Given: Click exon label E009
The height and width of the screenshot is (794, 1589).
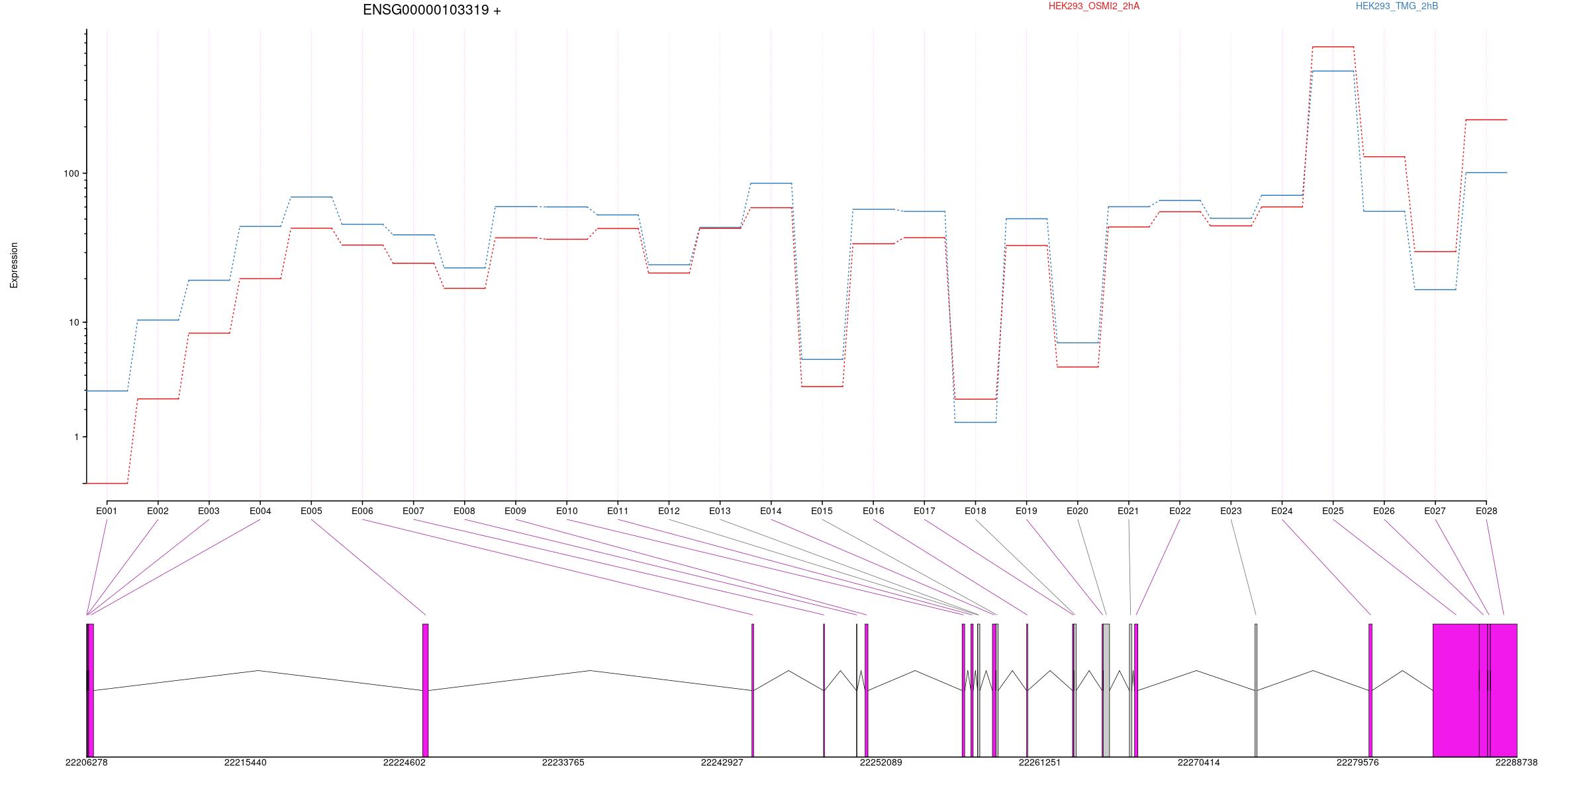Looking at the screenshot, I should point(515,511).
